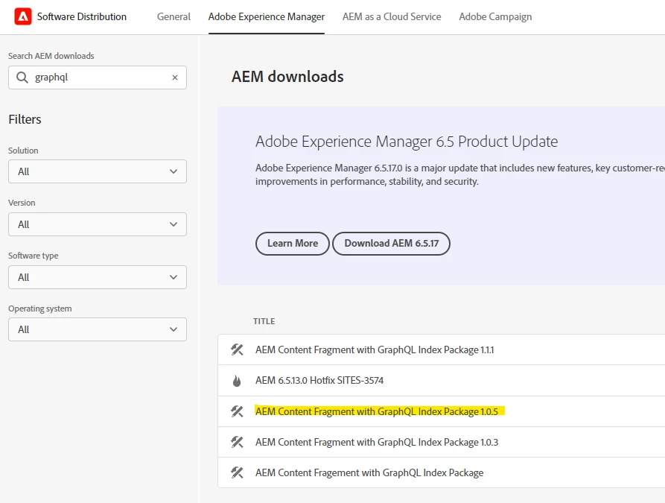Click the search magnifier icon
This screenshot has height=503, width=665.
click(x=22, y=77)
